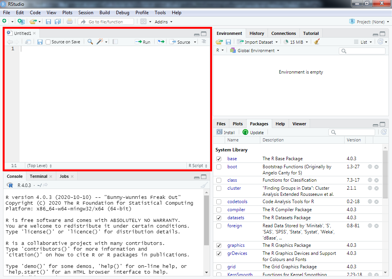The height and width of the screenshot is (279, 392).
Task: Click the Install packages button
Action: [226, 132]
